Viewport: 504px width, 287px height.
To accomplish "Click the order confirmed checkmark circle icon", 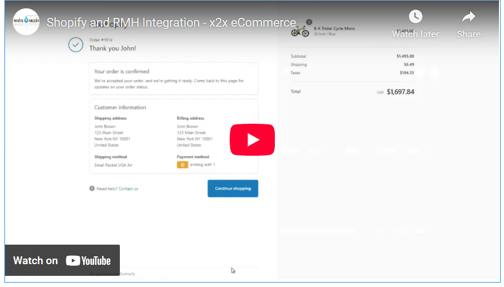I will pyautogui.click(x=76, y=45).
